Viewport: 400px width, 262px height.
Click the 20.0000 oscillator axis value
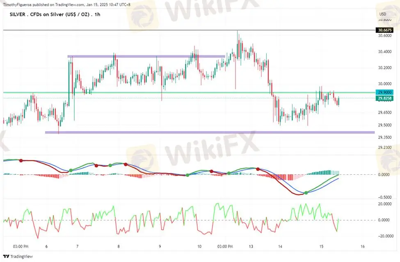[385, 204]
